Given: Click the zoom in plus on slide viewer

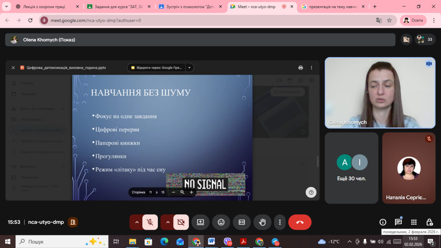Looking at the screenshot, I should point(192,192).
